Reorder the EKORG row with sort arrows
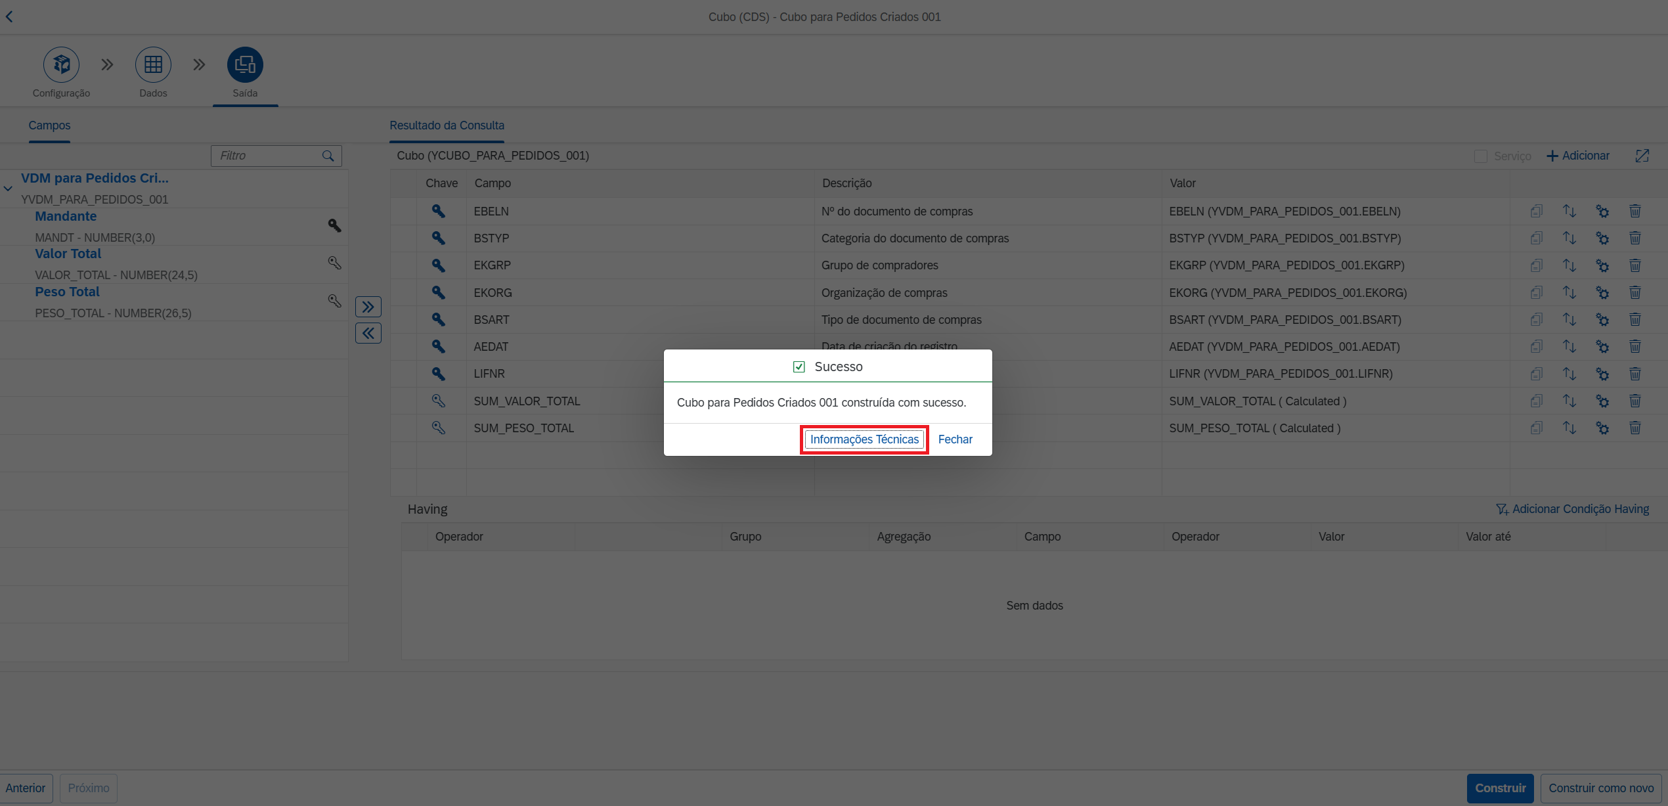This screenshot has height=806, width=1668. 1569,293
